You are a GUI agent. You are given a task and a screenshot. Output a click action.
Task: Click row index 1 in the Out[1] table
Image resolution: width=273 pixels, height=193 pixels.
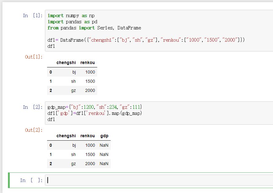(x=51, y=81)
